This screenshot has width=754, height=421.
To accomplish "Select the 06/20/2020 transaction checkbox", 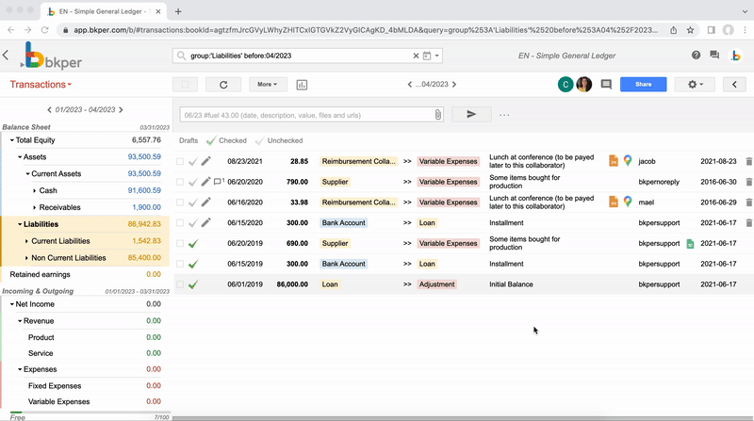I will point(180,182).
